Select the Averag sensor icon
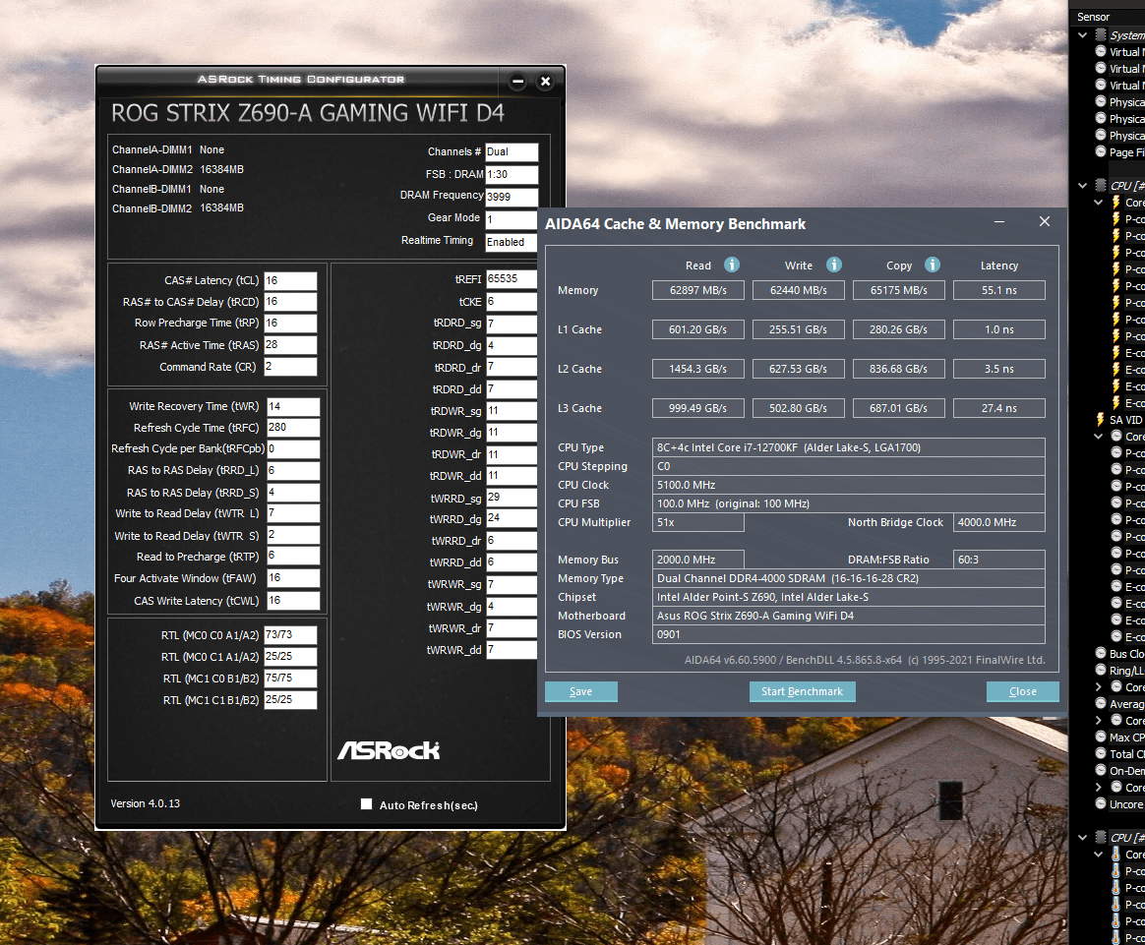Screen dimensions: 1145x945 coord(1101,703)
